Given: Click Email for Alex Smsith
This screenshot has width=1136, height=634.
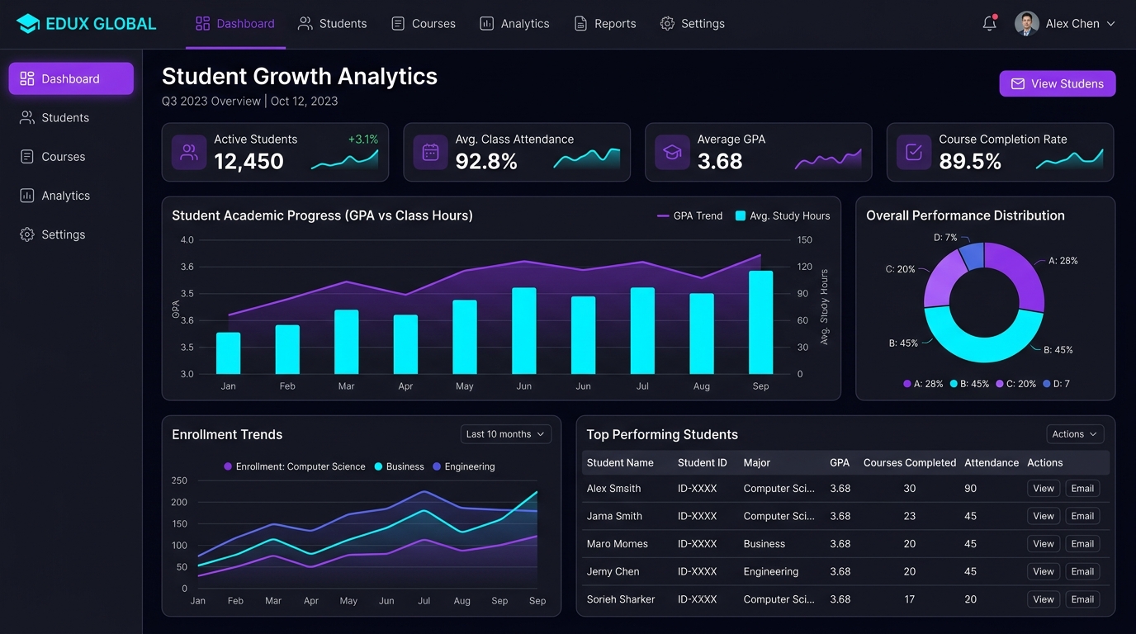Looking at the screenshot, I should (x=1082, y=489).
